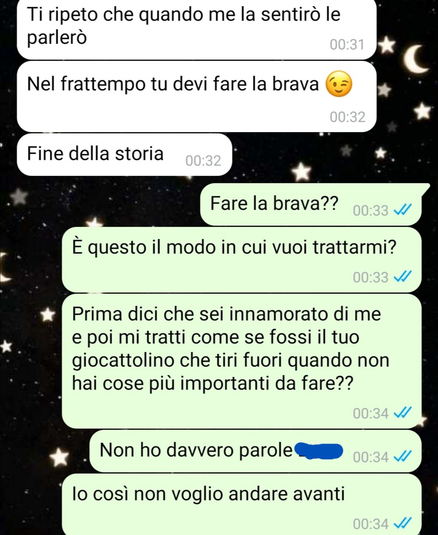438x535 pixels.
Task: Tap the 00:31 timestamp on first message
Action: pos(347,44)
